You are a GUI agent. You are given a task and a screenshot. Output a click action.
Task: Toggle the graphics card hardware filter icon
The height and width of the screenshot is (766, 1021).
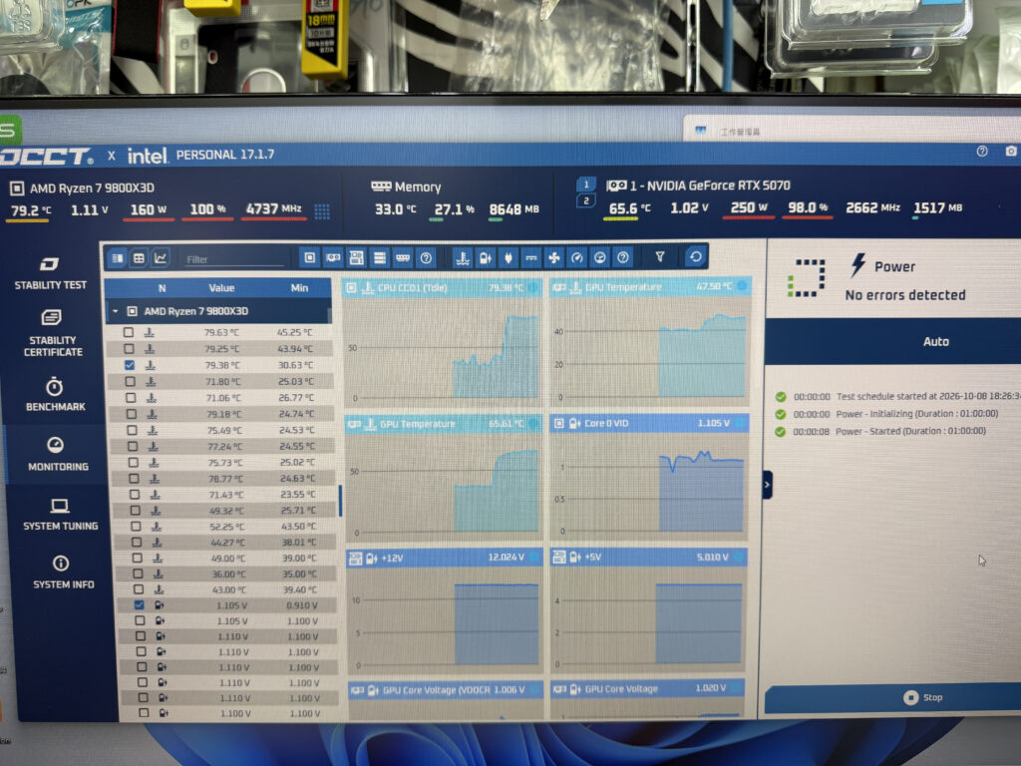click(x=333, y=258)
